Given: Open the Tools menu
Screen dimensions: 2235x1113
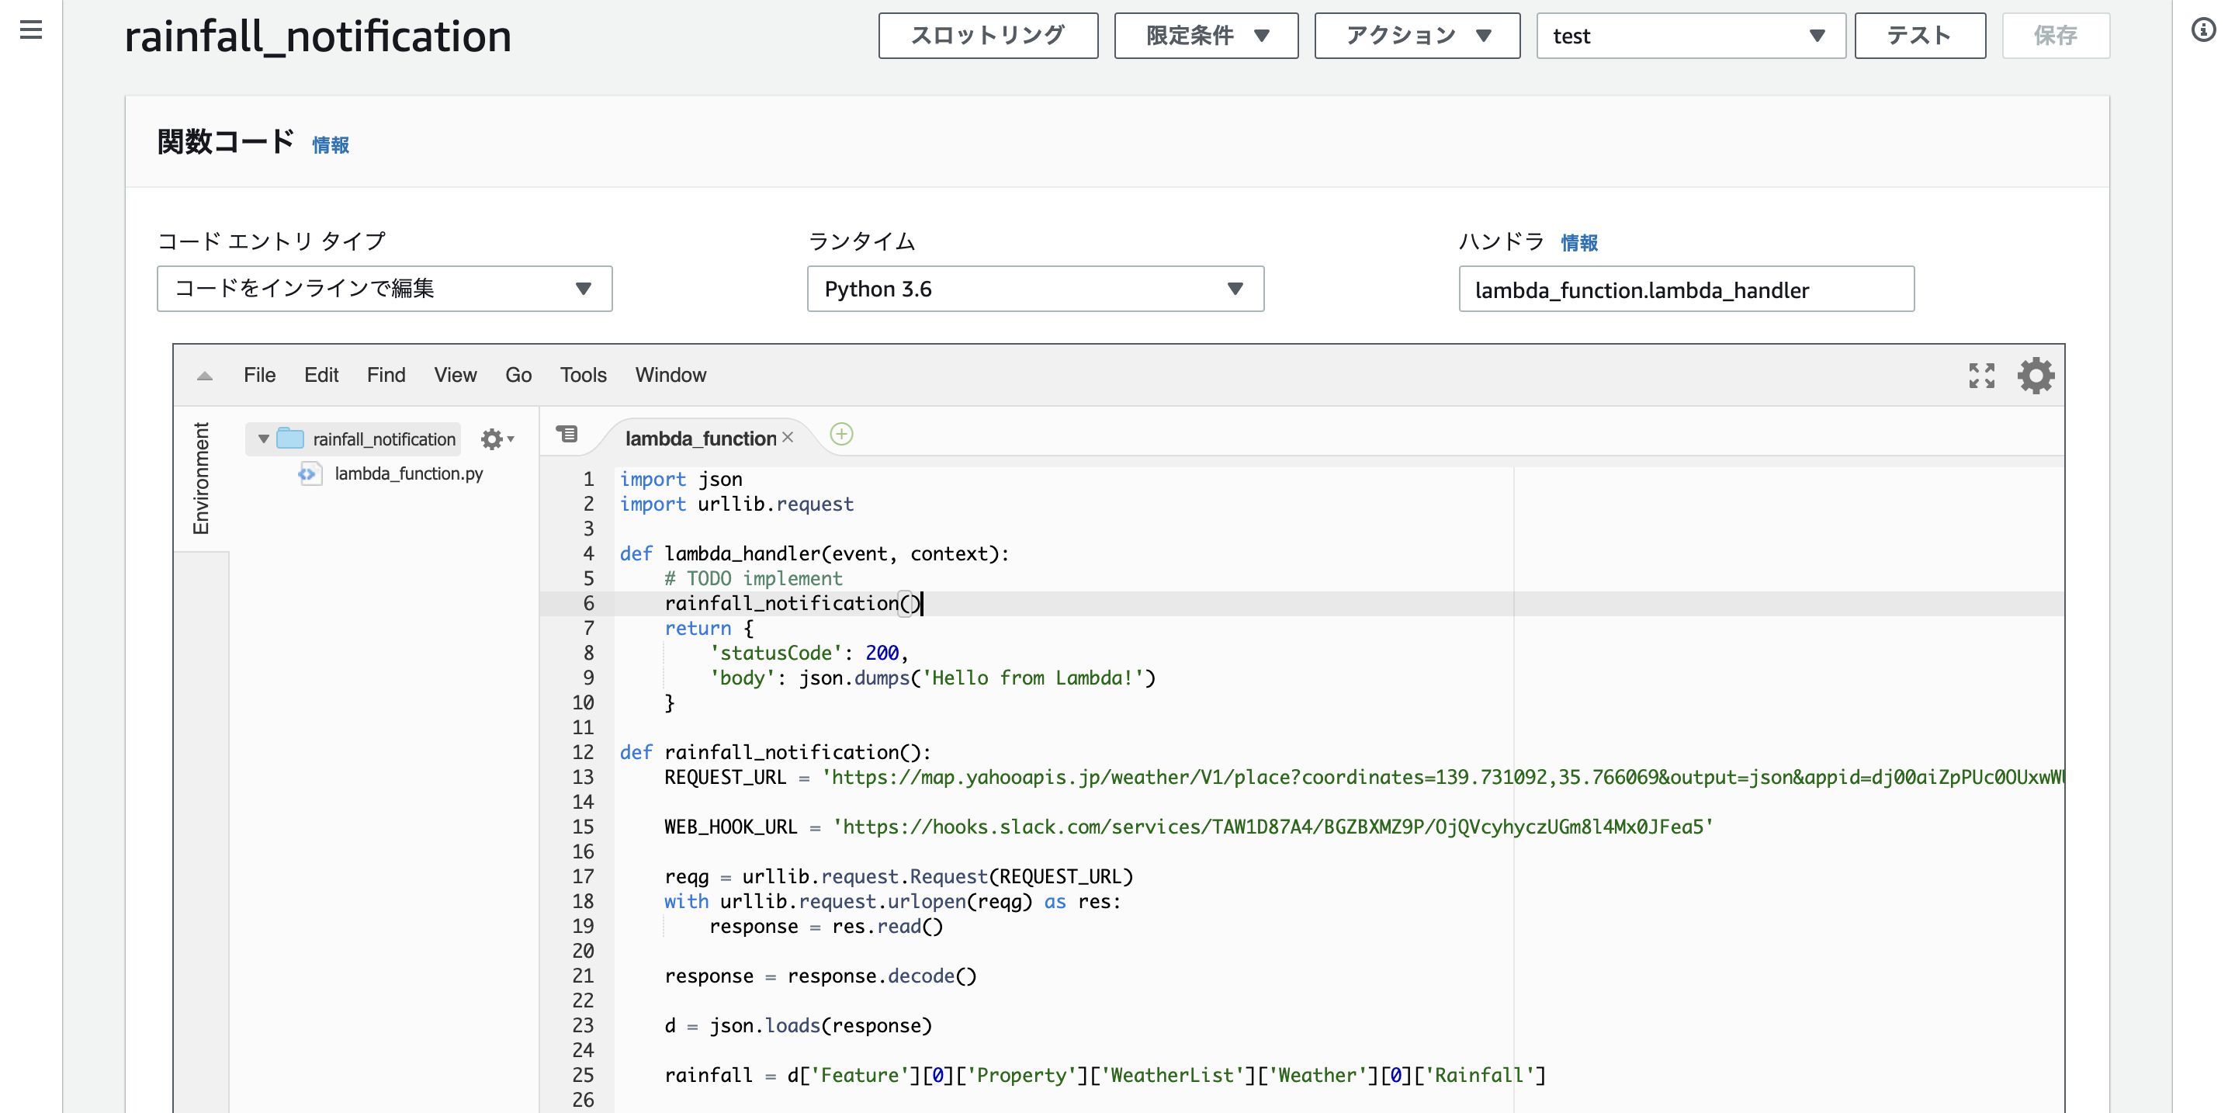Looking at the screenshot, I should pyautogui.click(x=583, y=375).
